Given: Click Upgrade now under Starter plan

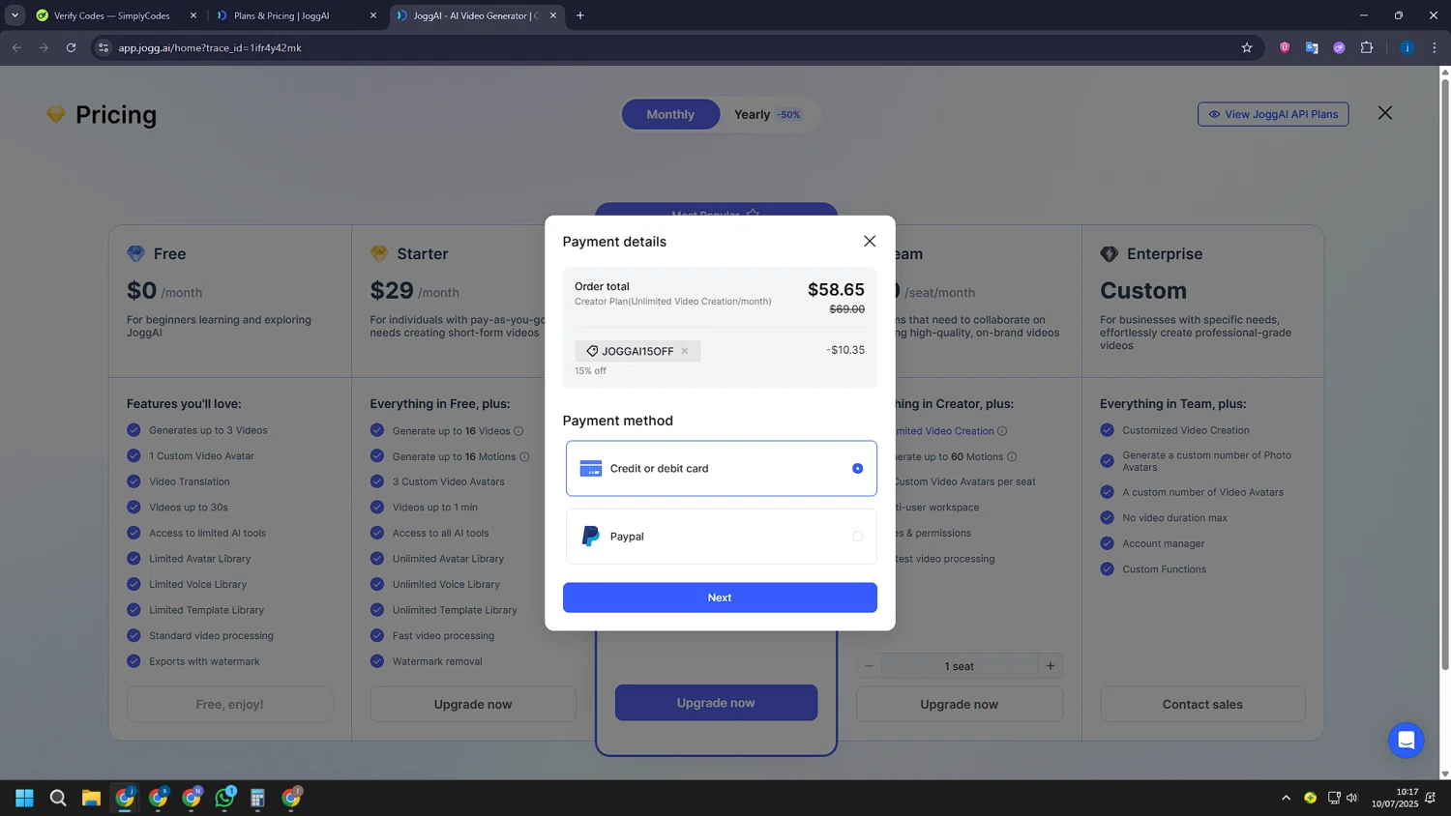Looking at the screenshot, I should (x=473, y=704).
